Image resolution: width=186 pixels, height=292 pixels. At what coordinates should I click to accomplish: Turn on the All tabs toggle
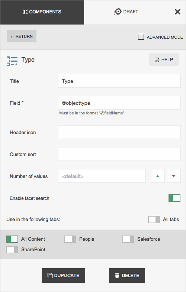tap(154, 220)
